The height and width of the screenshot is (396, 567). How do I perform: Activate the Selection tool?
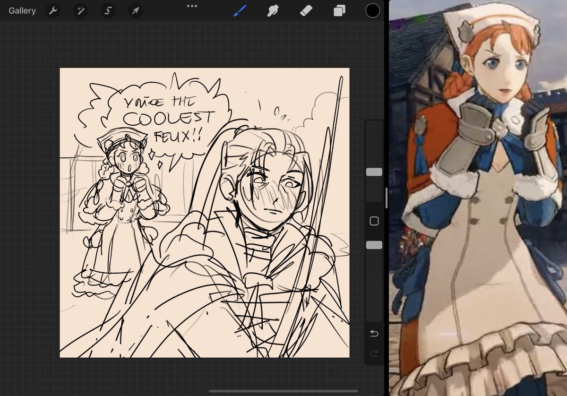(x=108, y=10)
